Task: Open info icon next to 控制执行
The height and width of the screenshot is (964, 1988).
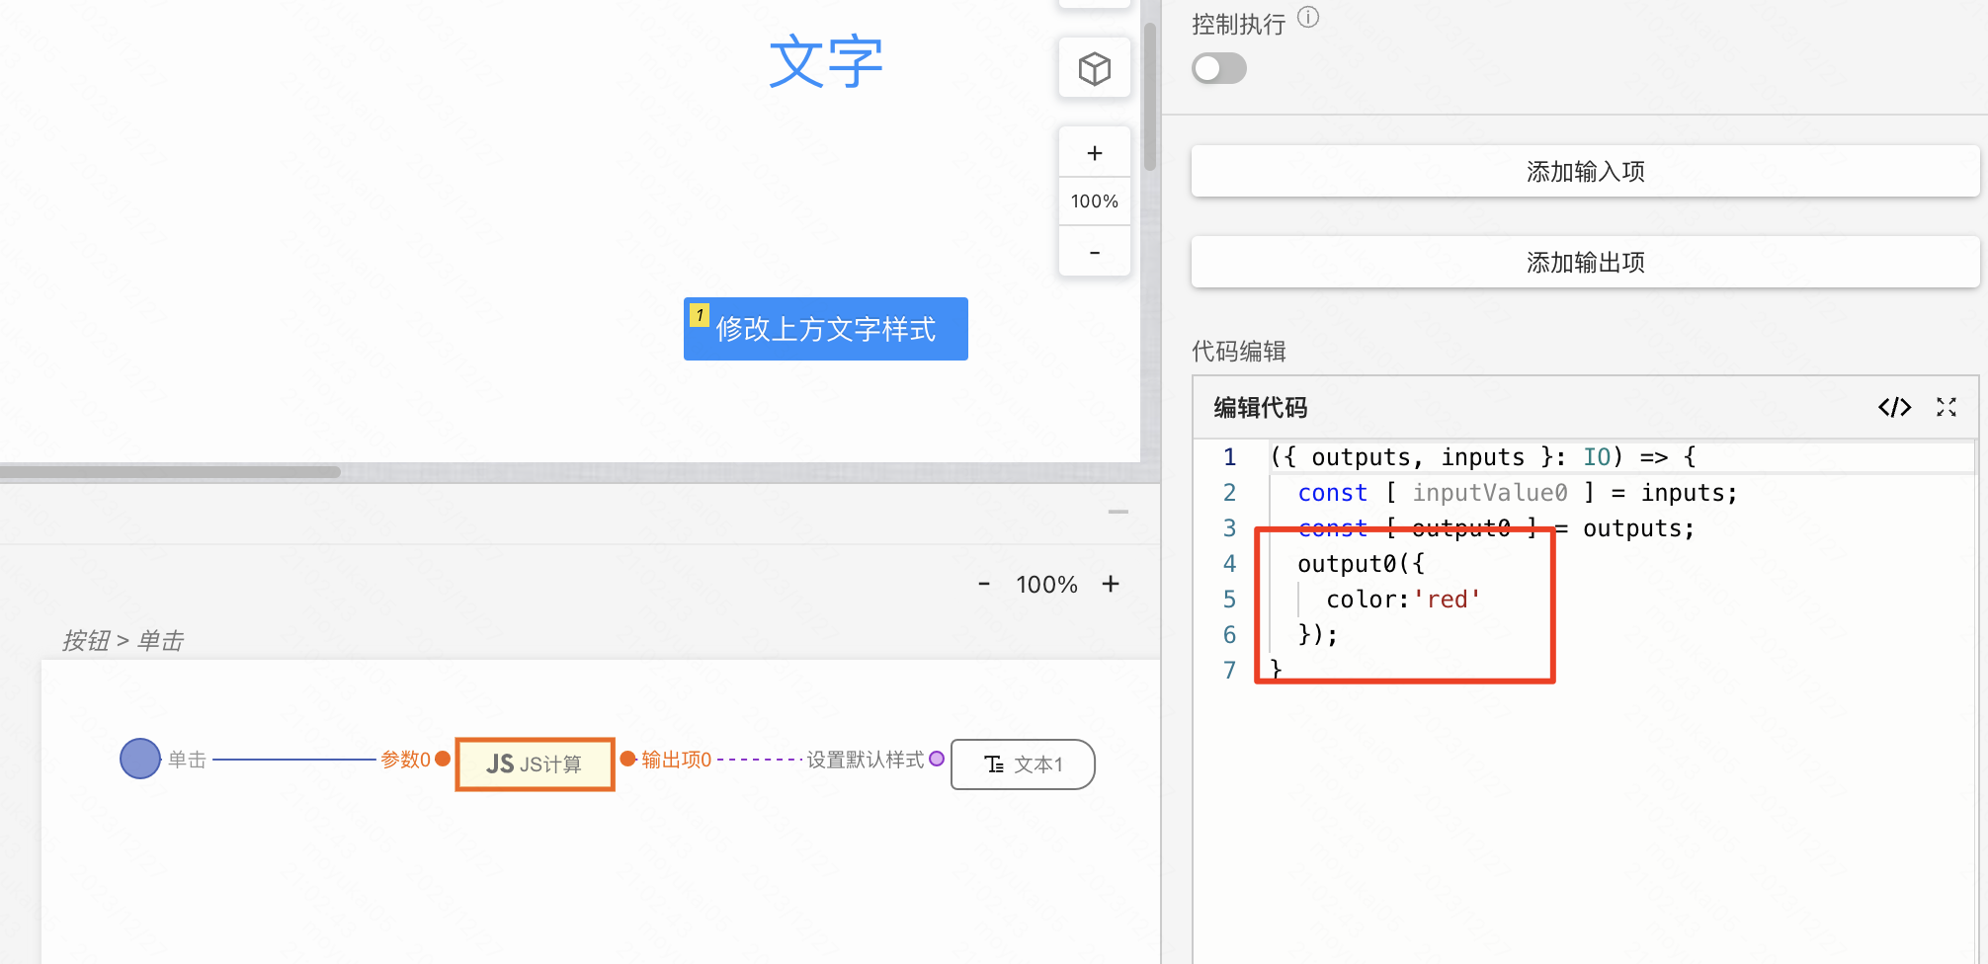Action: tap(1308, 17)
